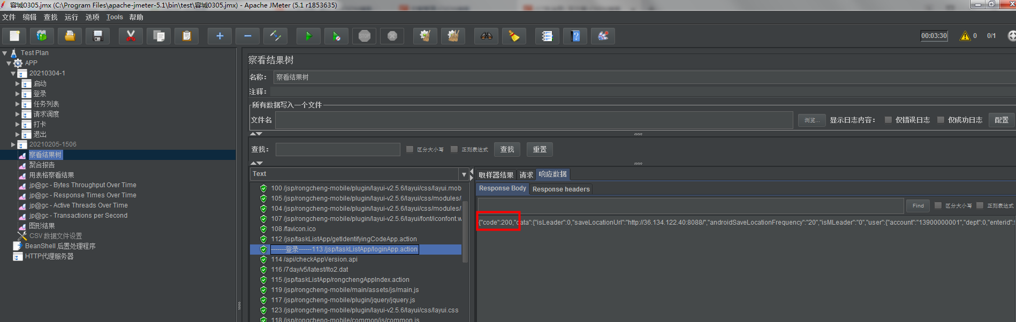
Task: Click the Find button in response panel
Action: 918,205
